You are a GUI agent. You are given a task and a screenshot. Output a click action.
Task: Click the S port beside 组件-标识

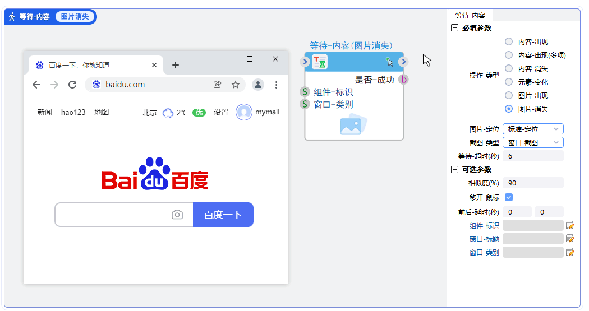click(305, 92)
